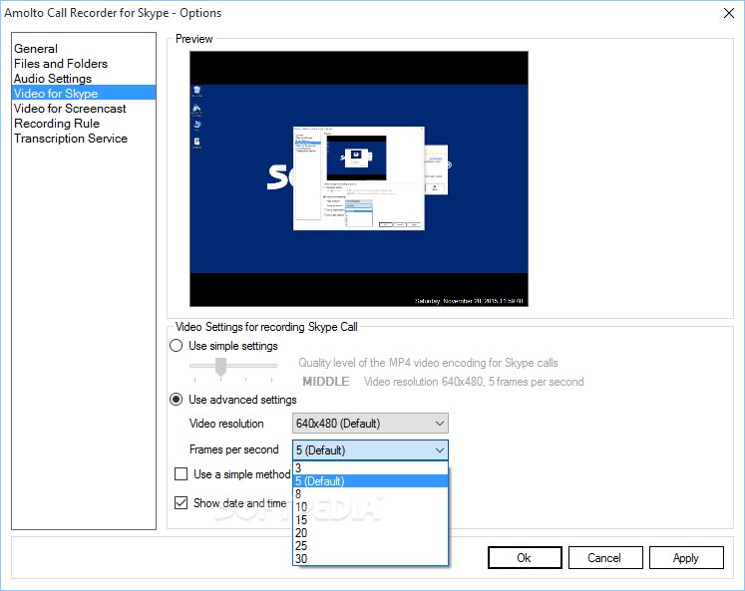745x591 pixels.
Task: Select Video for Skype entry
Action: (84, 93)
